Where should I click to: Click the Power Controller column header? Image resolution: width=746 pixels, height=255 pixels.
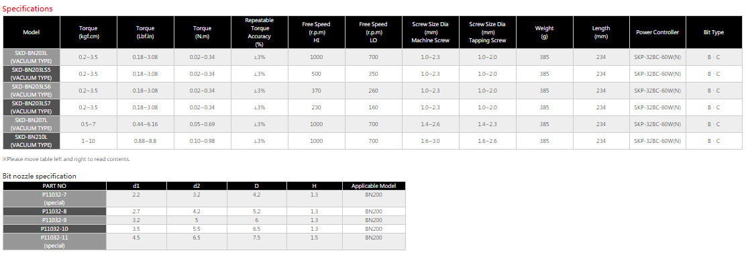pyautogui.click(x=657, y=32)
